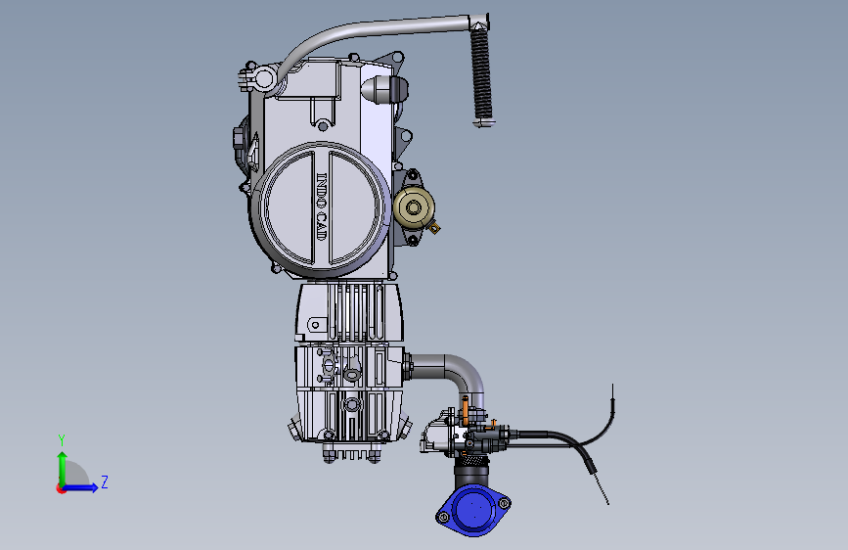Select the blue intake flange
Viewport: 848px width, 550px height.
tap(473, 510)
